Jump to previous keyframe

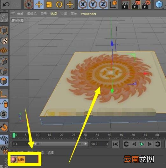(x=126, y=144)
